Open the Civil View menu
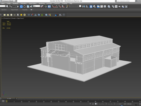Screen dimensions: 141x106 point(49,4)
